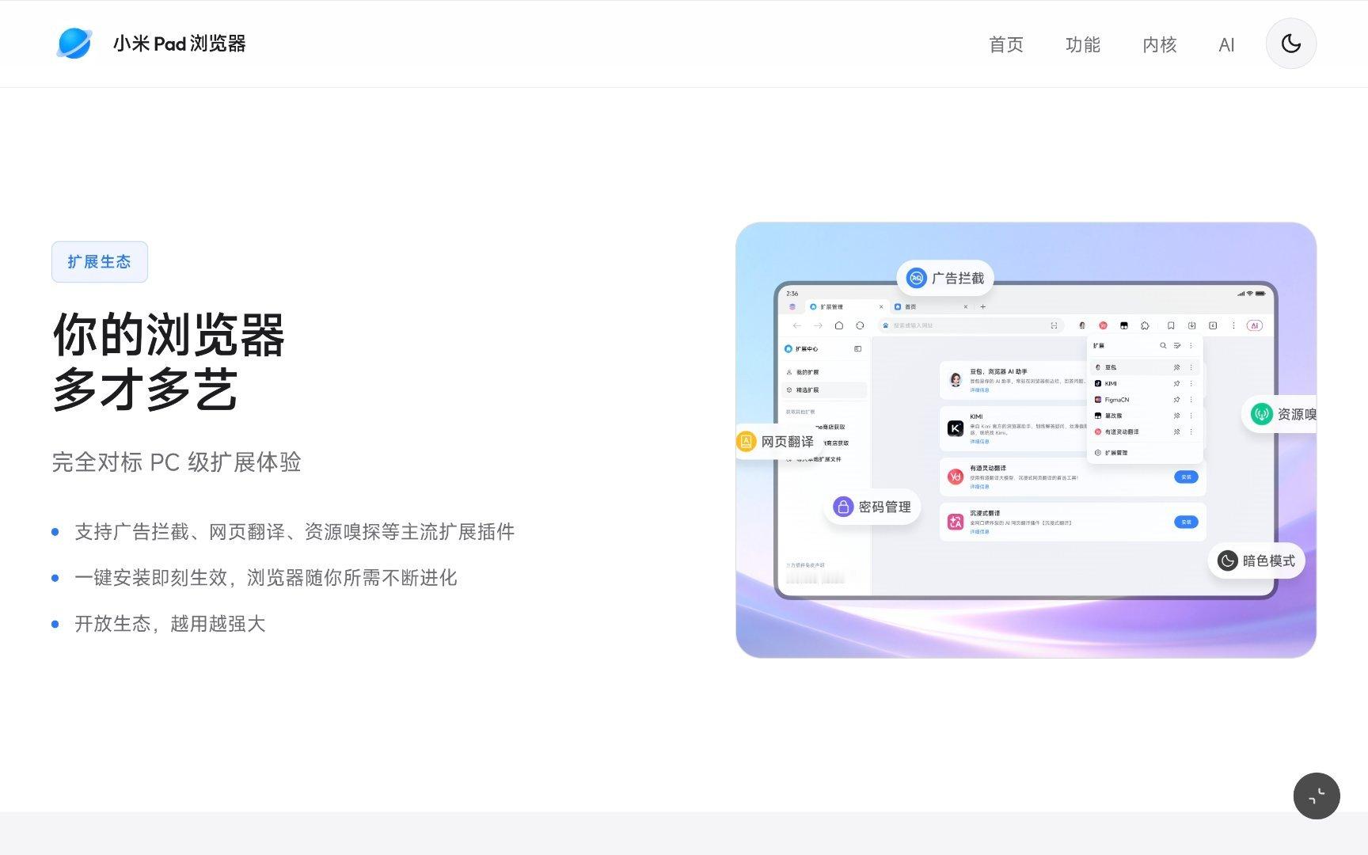The image size is (1368, 855).
Task: Install 有道灵动翻译 with its 安装 button
Action: (1186, 477)
